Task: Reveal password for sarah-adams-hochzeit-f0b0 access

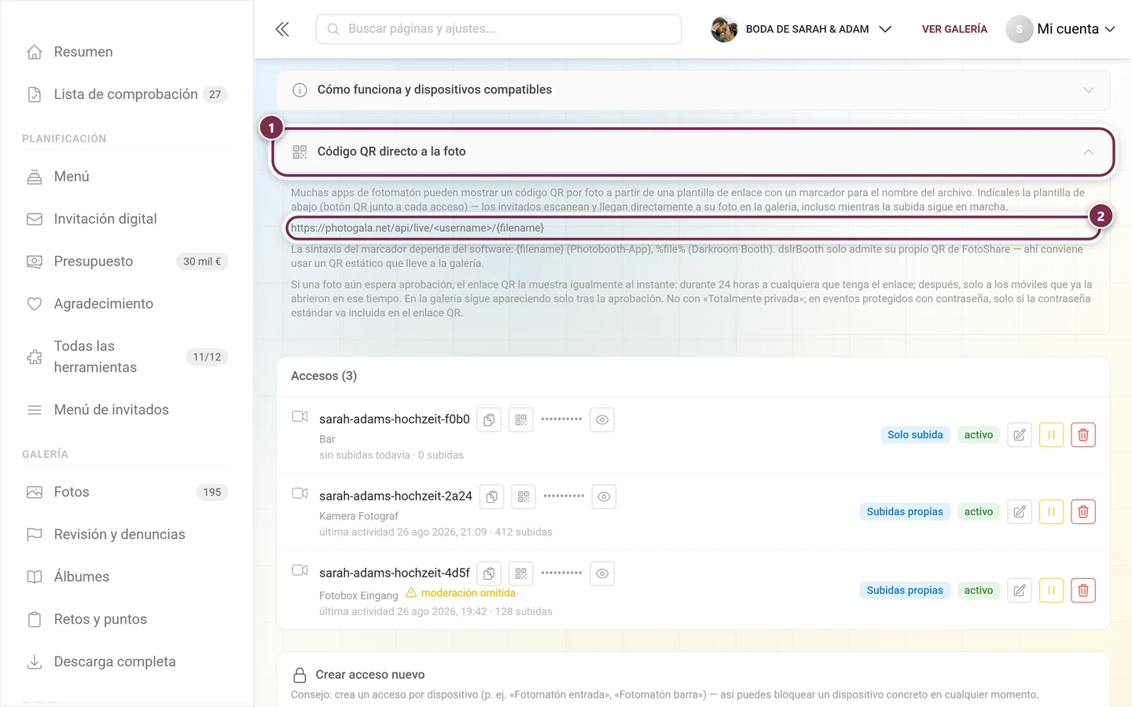Action: [602, 419]
